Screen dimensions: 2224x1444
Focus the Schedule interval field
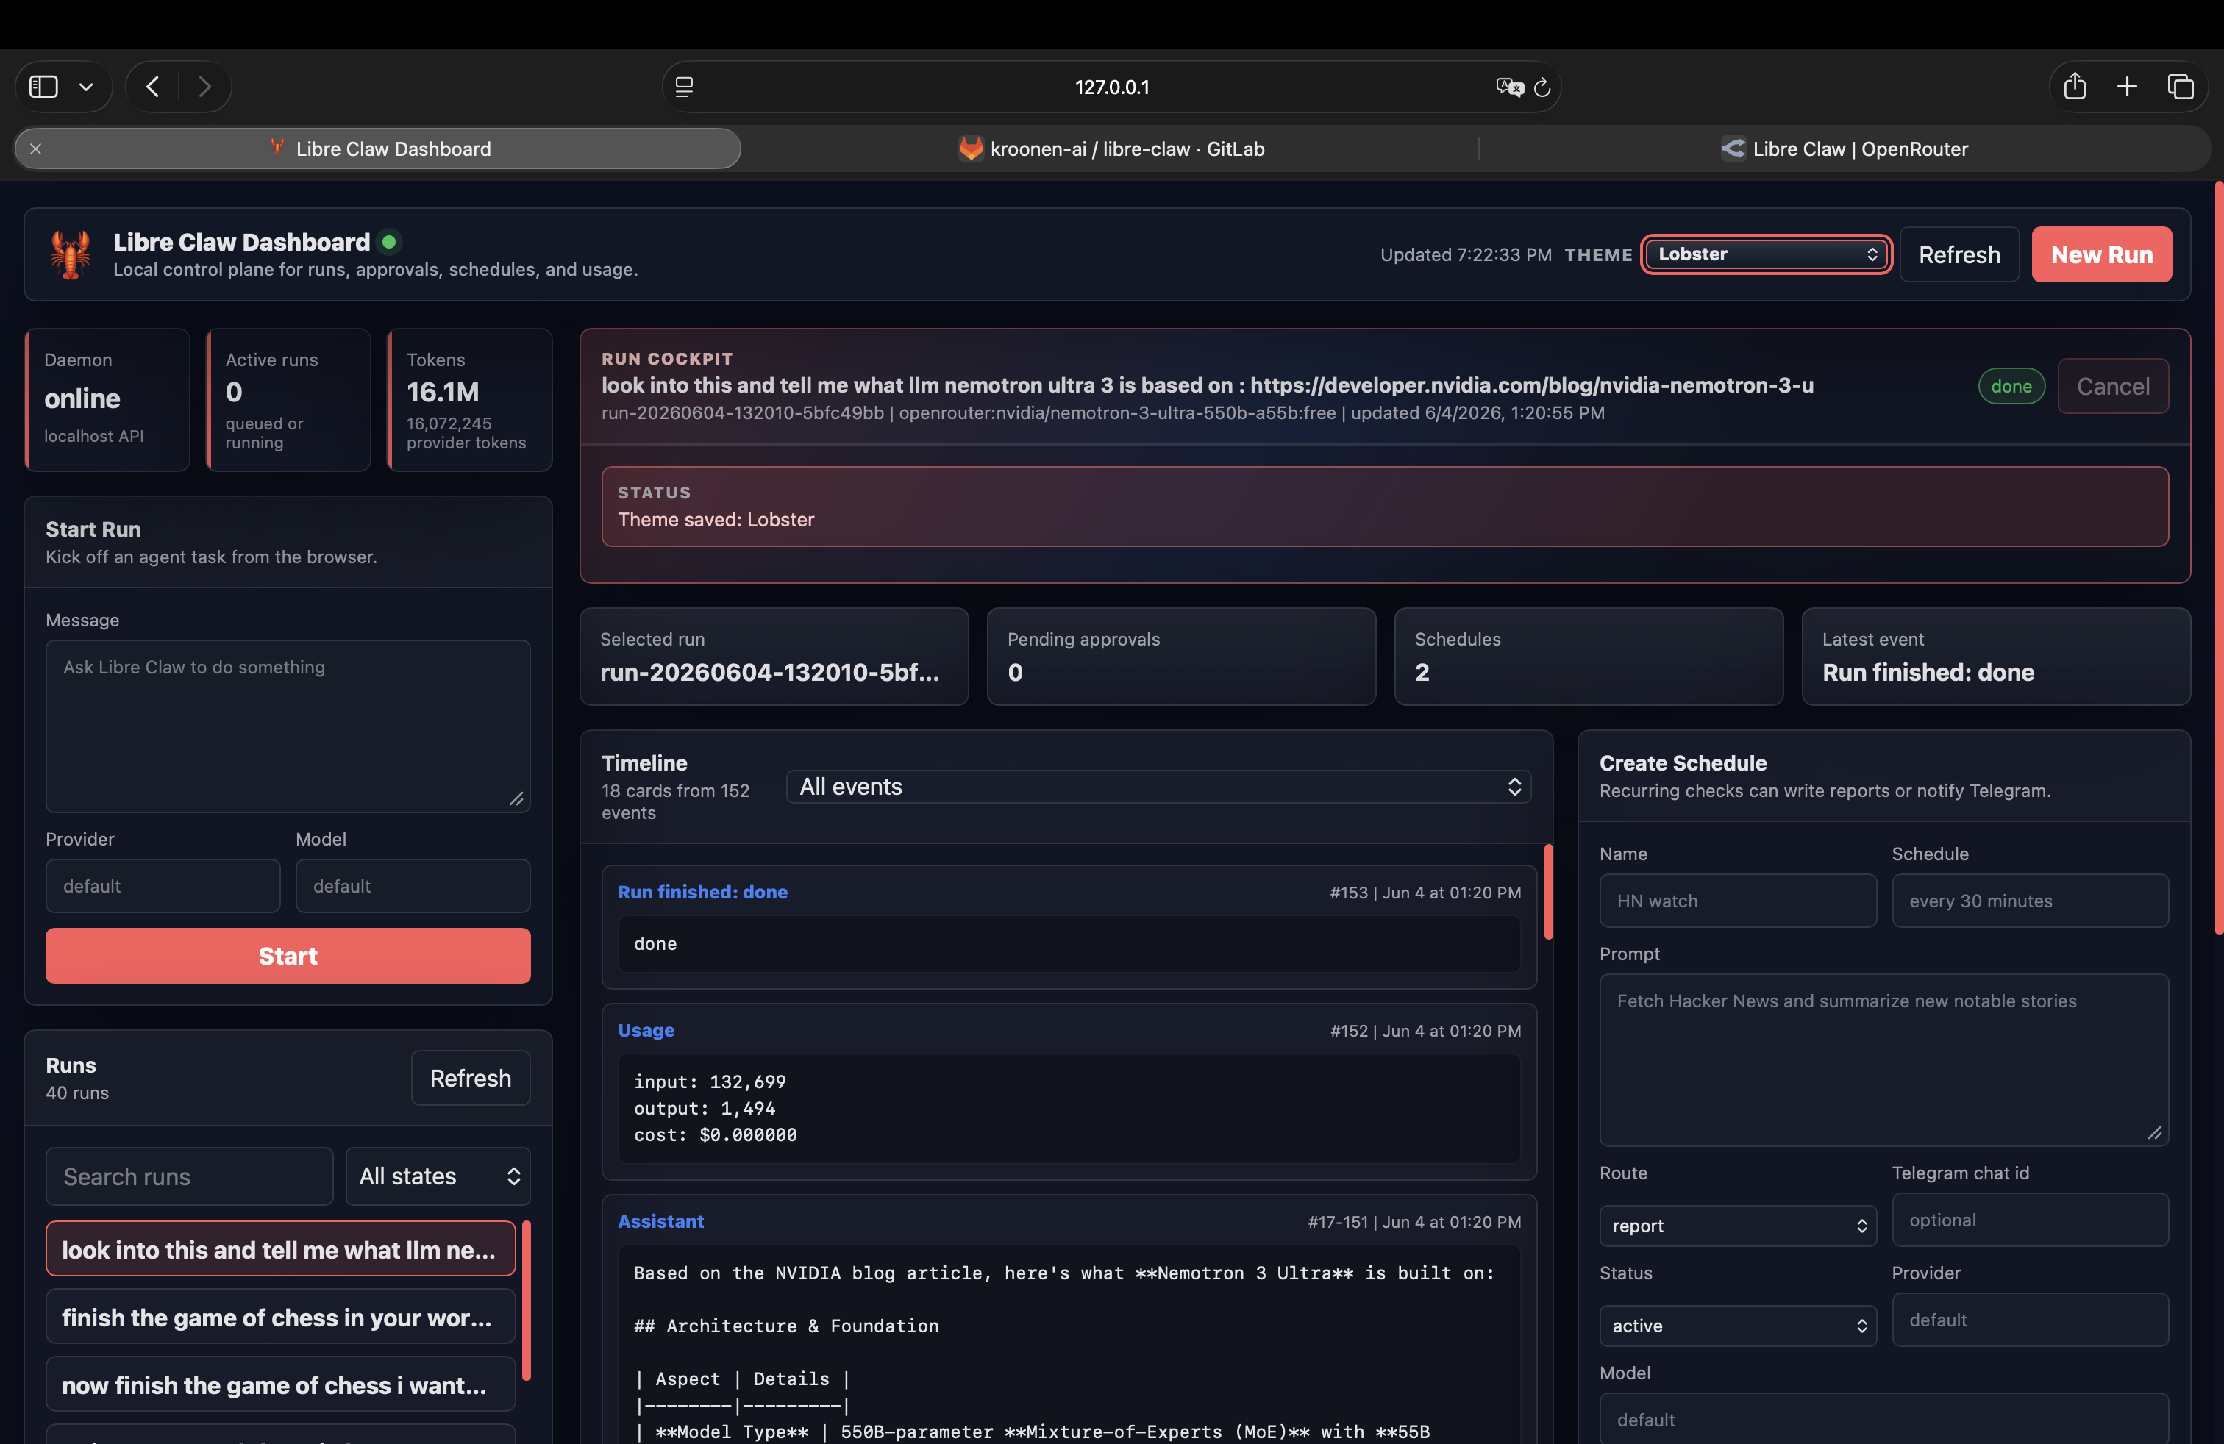(x=2031, y=901)
